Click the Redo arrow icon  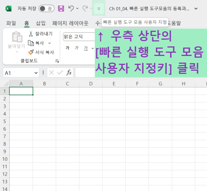pos(85,8)
